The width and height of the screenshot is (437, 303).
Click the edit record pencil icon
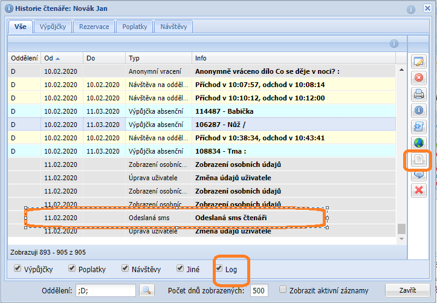point(418,62)
